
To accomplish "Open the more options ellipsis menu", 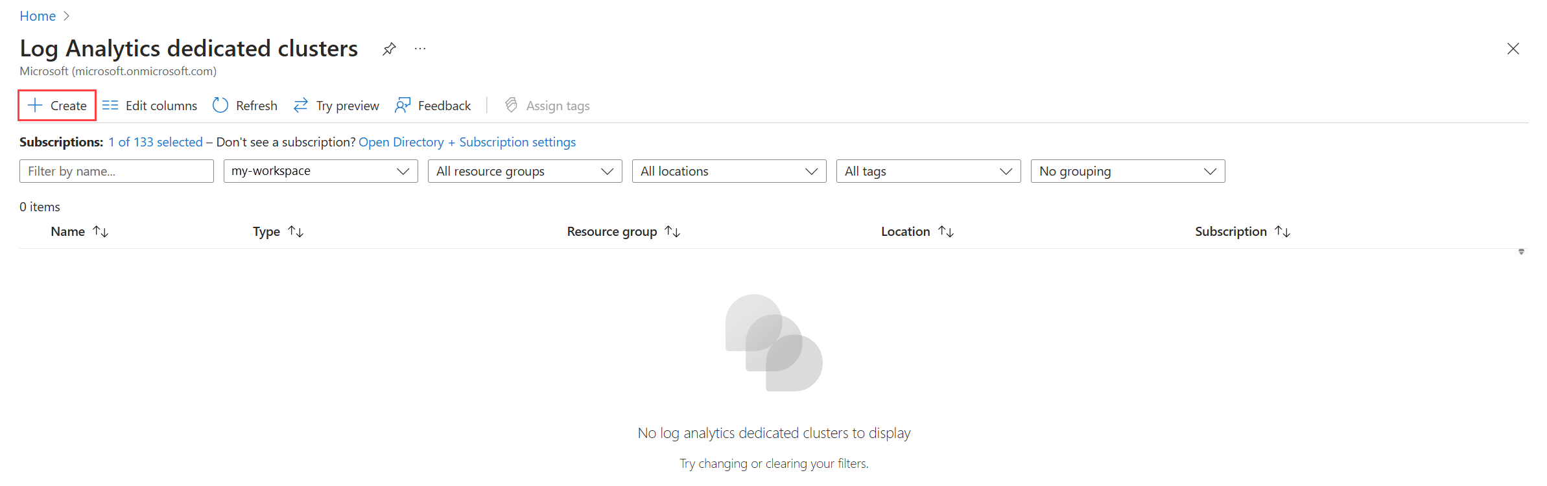I will pyautogui.click(x=420, y=49).
